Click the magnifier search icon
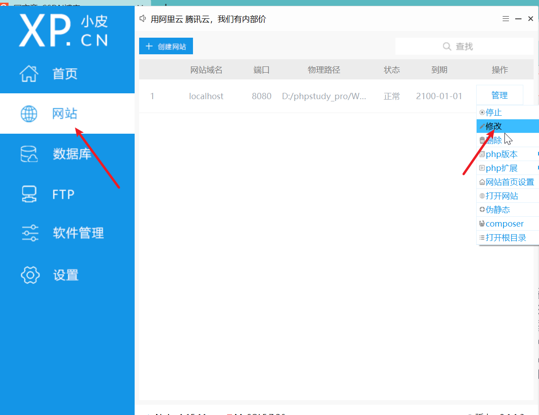The width and height of the screenshot is (539, 415). point(447,46)
